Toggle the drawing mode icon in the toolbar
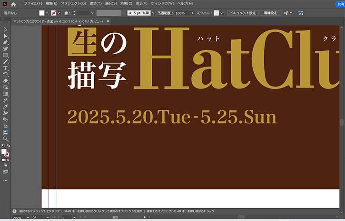The width and height of the screenshot is (345, 221). [x=5, y=165]
